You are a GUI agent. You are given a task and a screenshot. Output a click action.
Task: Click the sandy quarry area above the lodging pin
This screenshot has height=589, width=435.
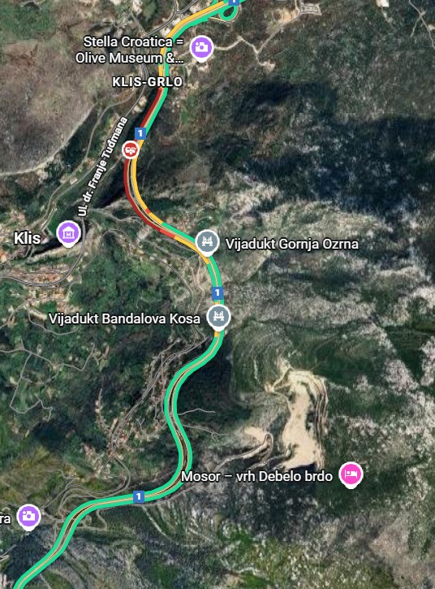[300, 414]
